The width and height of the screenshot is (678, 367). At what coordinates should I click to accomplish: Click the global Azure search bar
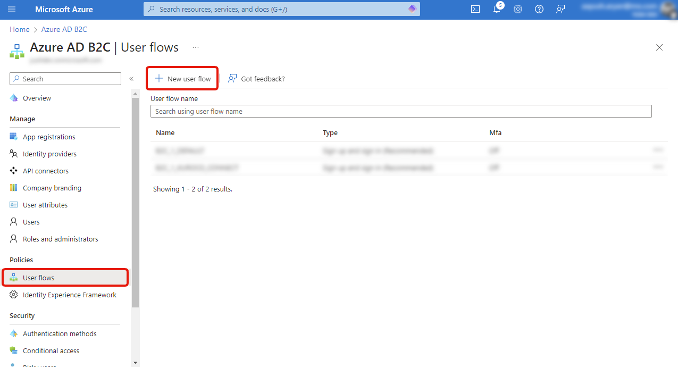(281, 9)
